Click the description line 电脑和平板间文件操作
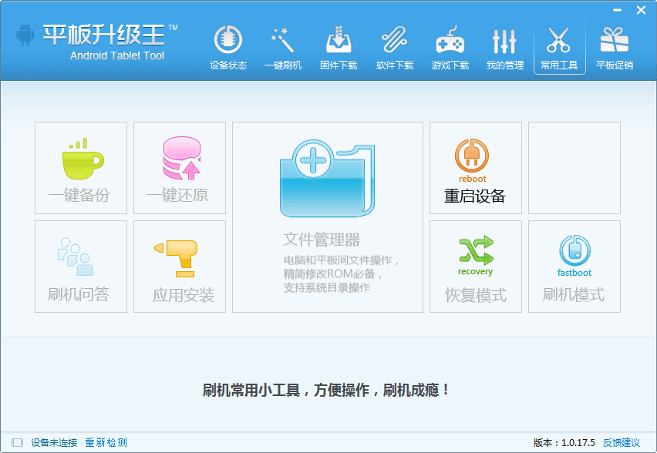 click(338, 260)
